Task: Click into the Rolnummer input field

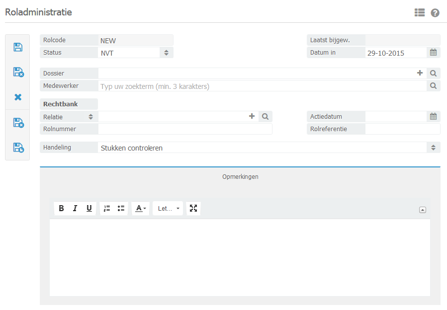Action: tap(185, 129)
